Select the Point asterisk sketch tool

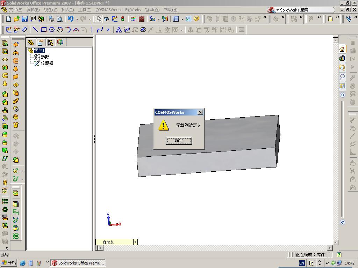pos(108,30)
